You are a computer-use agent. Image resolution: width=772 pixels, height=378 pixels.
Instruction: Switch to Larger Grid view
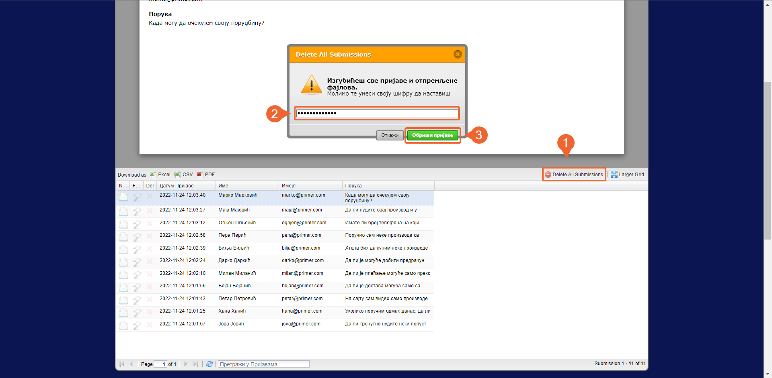tap(627, 175)
